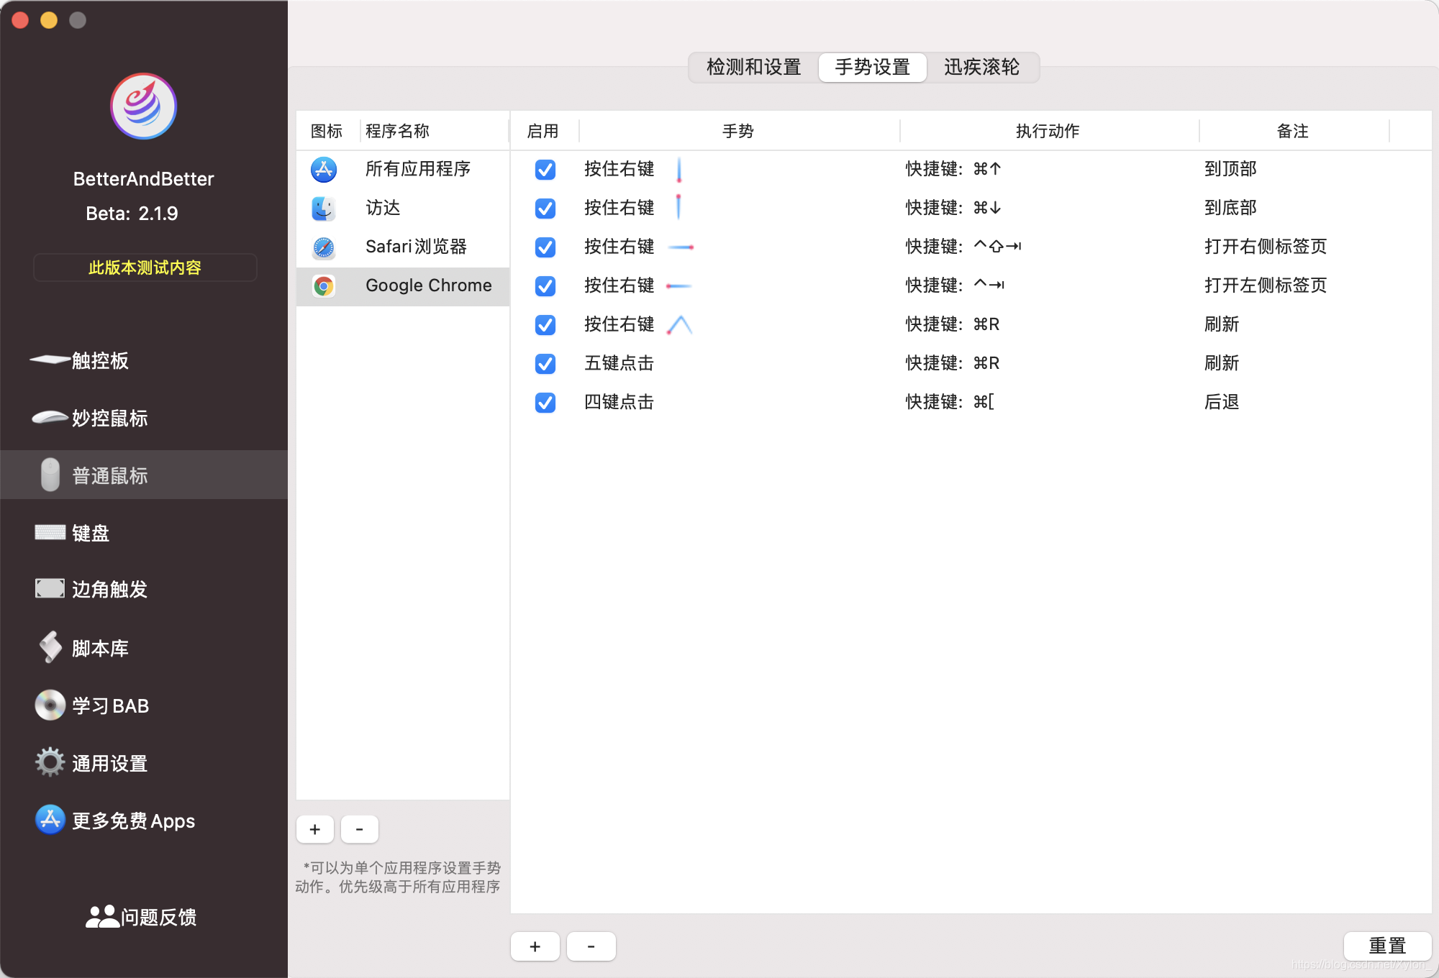
Task: Switch to the 迅疾滚轮 tab
Action: point(981,68)
